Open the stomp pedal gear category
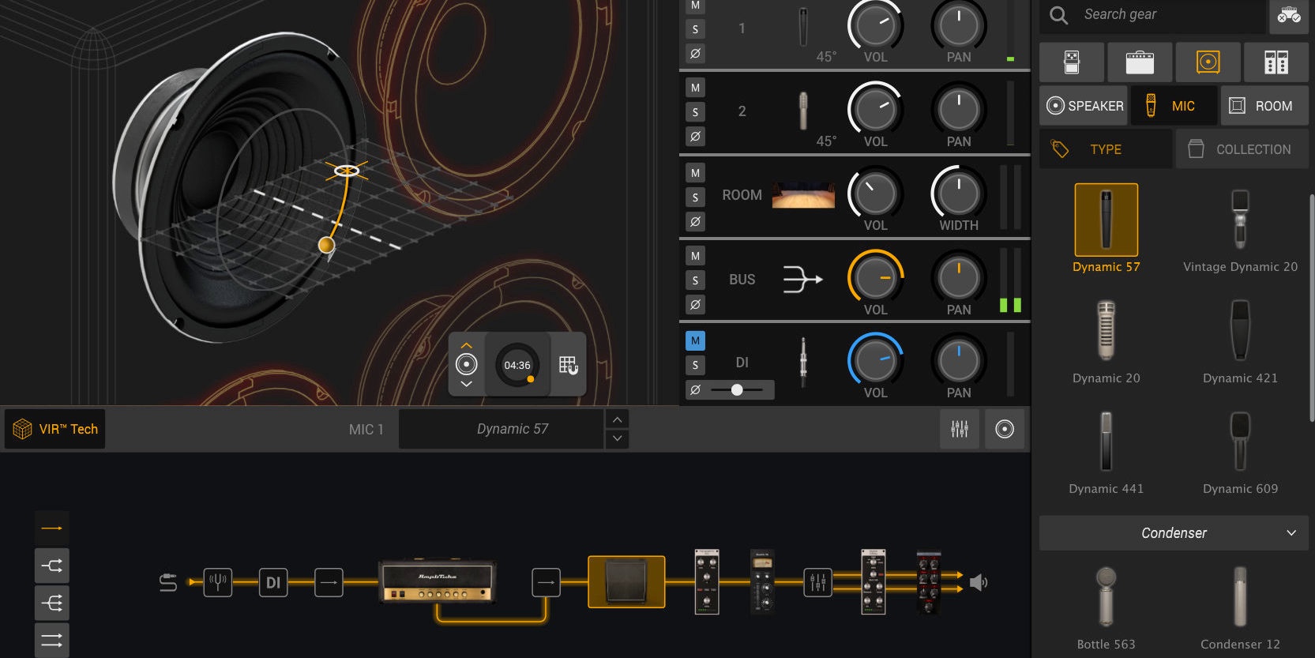1315x658 pixels. point(1072,62)
